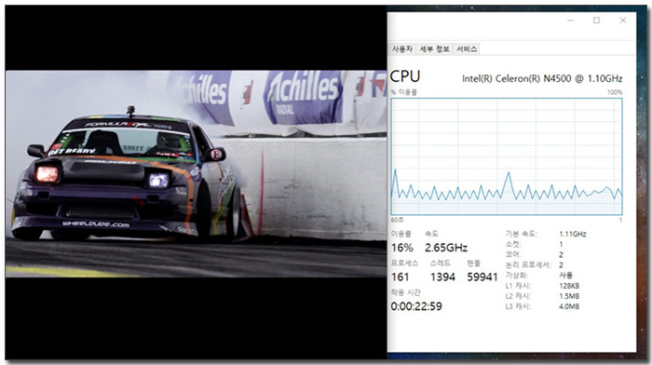Viewport: 652px width, 365px height.
Task: Click the process count 161
Action: point(400,277)
